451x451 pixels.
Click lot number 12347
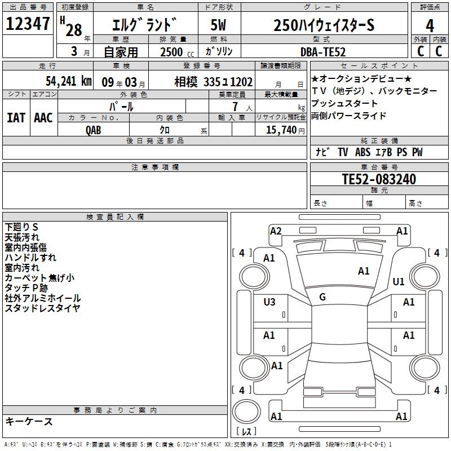(x=28, y=24)
